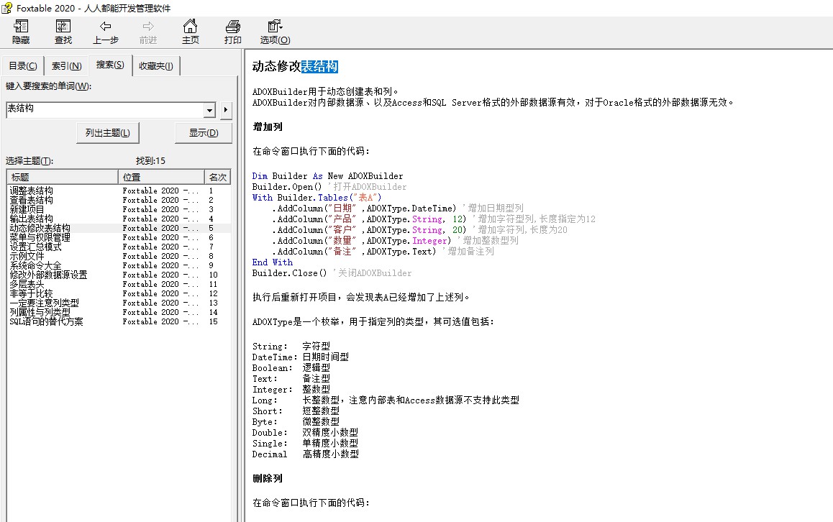Click the 打印 (Print) icon
The width and height of the screenshot is (833, 522).
(x=232, y=32)
